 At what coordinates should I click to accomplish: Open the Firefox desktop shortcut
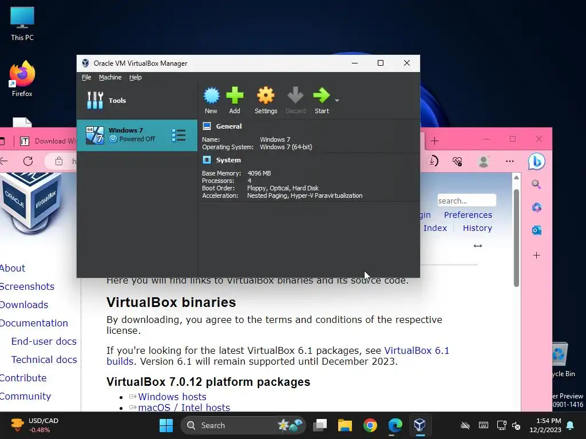(x=22, y=79)
